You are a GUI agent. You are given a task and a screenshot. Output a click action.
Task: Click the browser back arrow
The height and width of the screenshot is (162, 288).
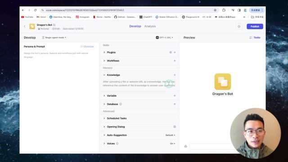point(23,10)
